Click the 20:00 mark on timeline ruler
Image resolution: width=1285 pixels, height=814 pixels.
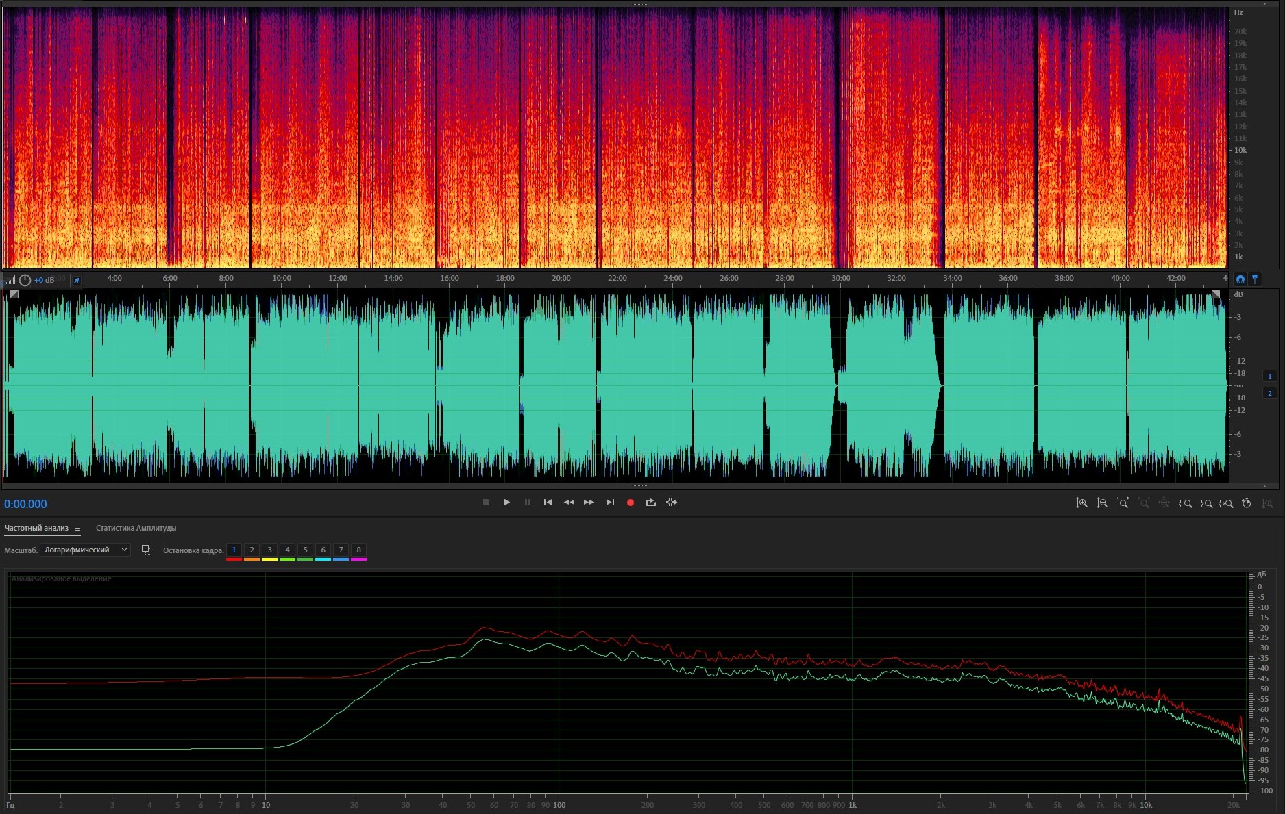pos(561,278)
